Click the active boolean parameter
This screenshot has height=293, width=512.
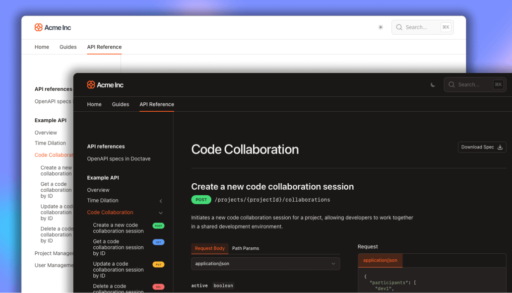[212, 286]
